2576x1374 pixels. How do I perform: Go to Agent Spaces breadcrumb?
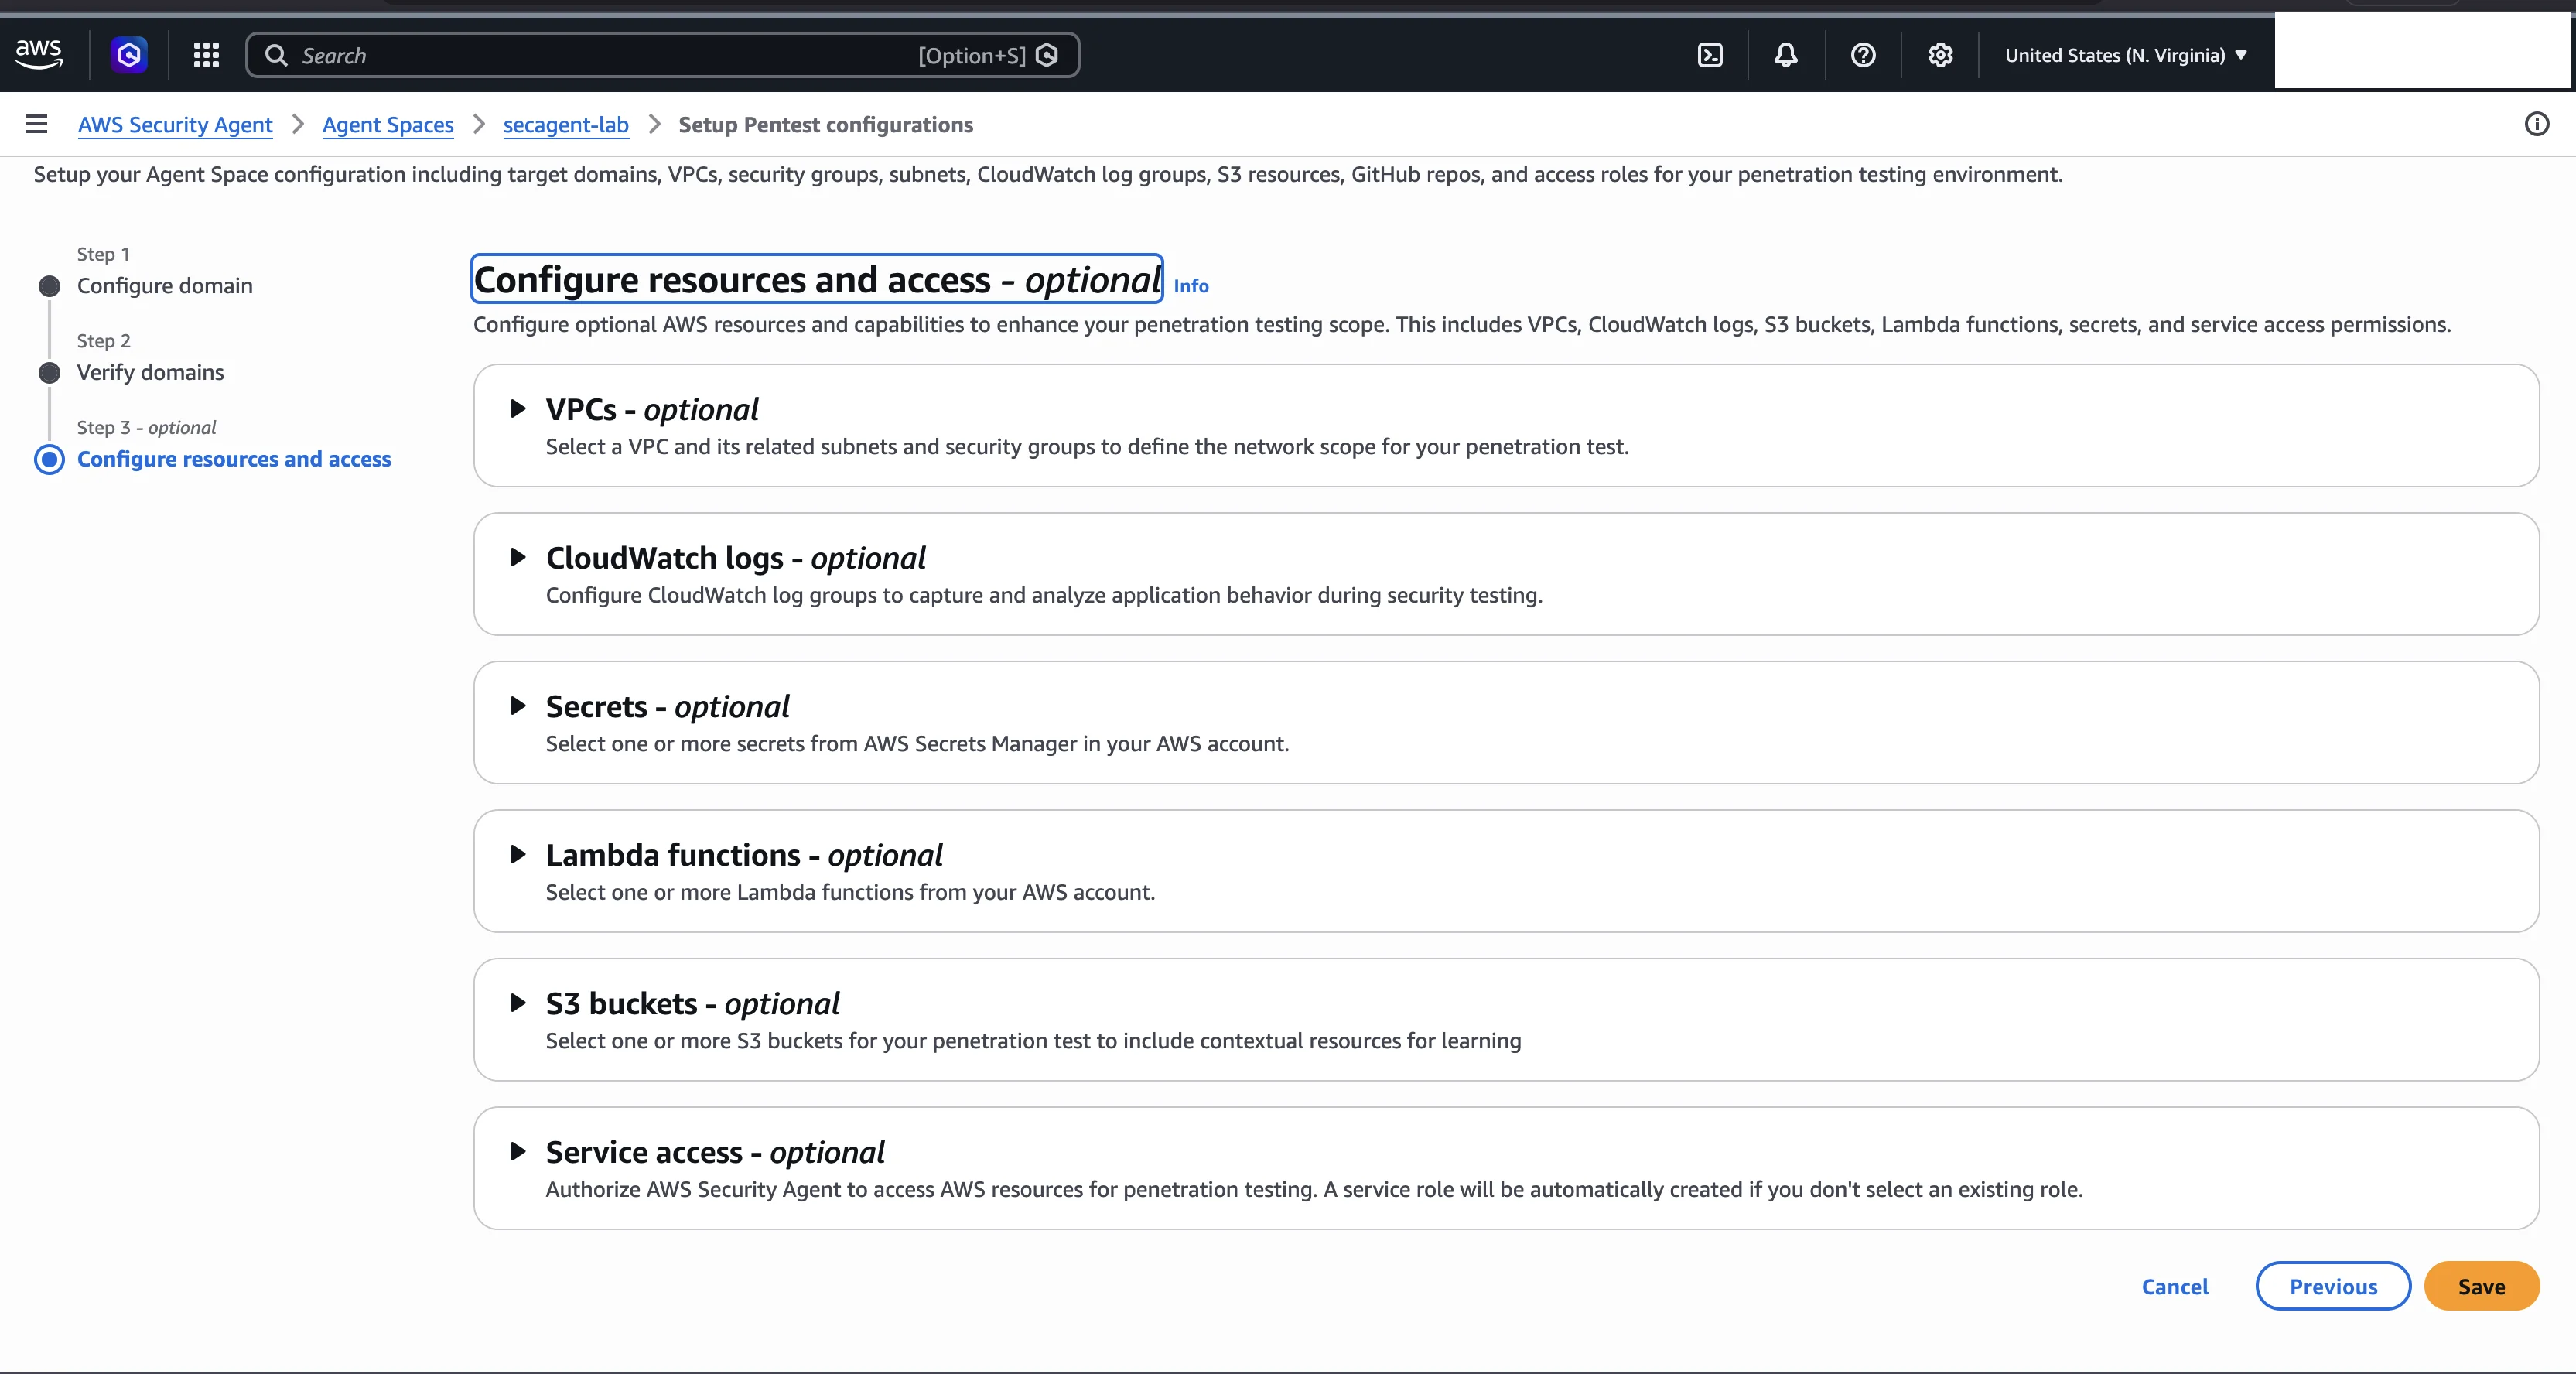pos(388,124)
